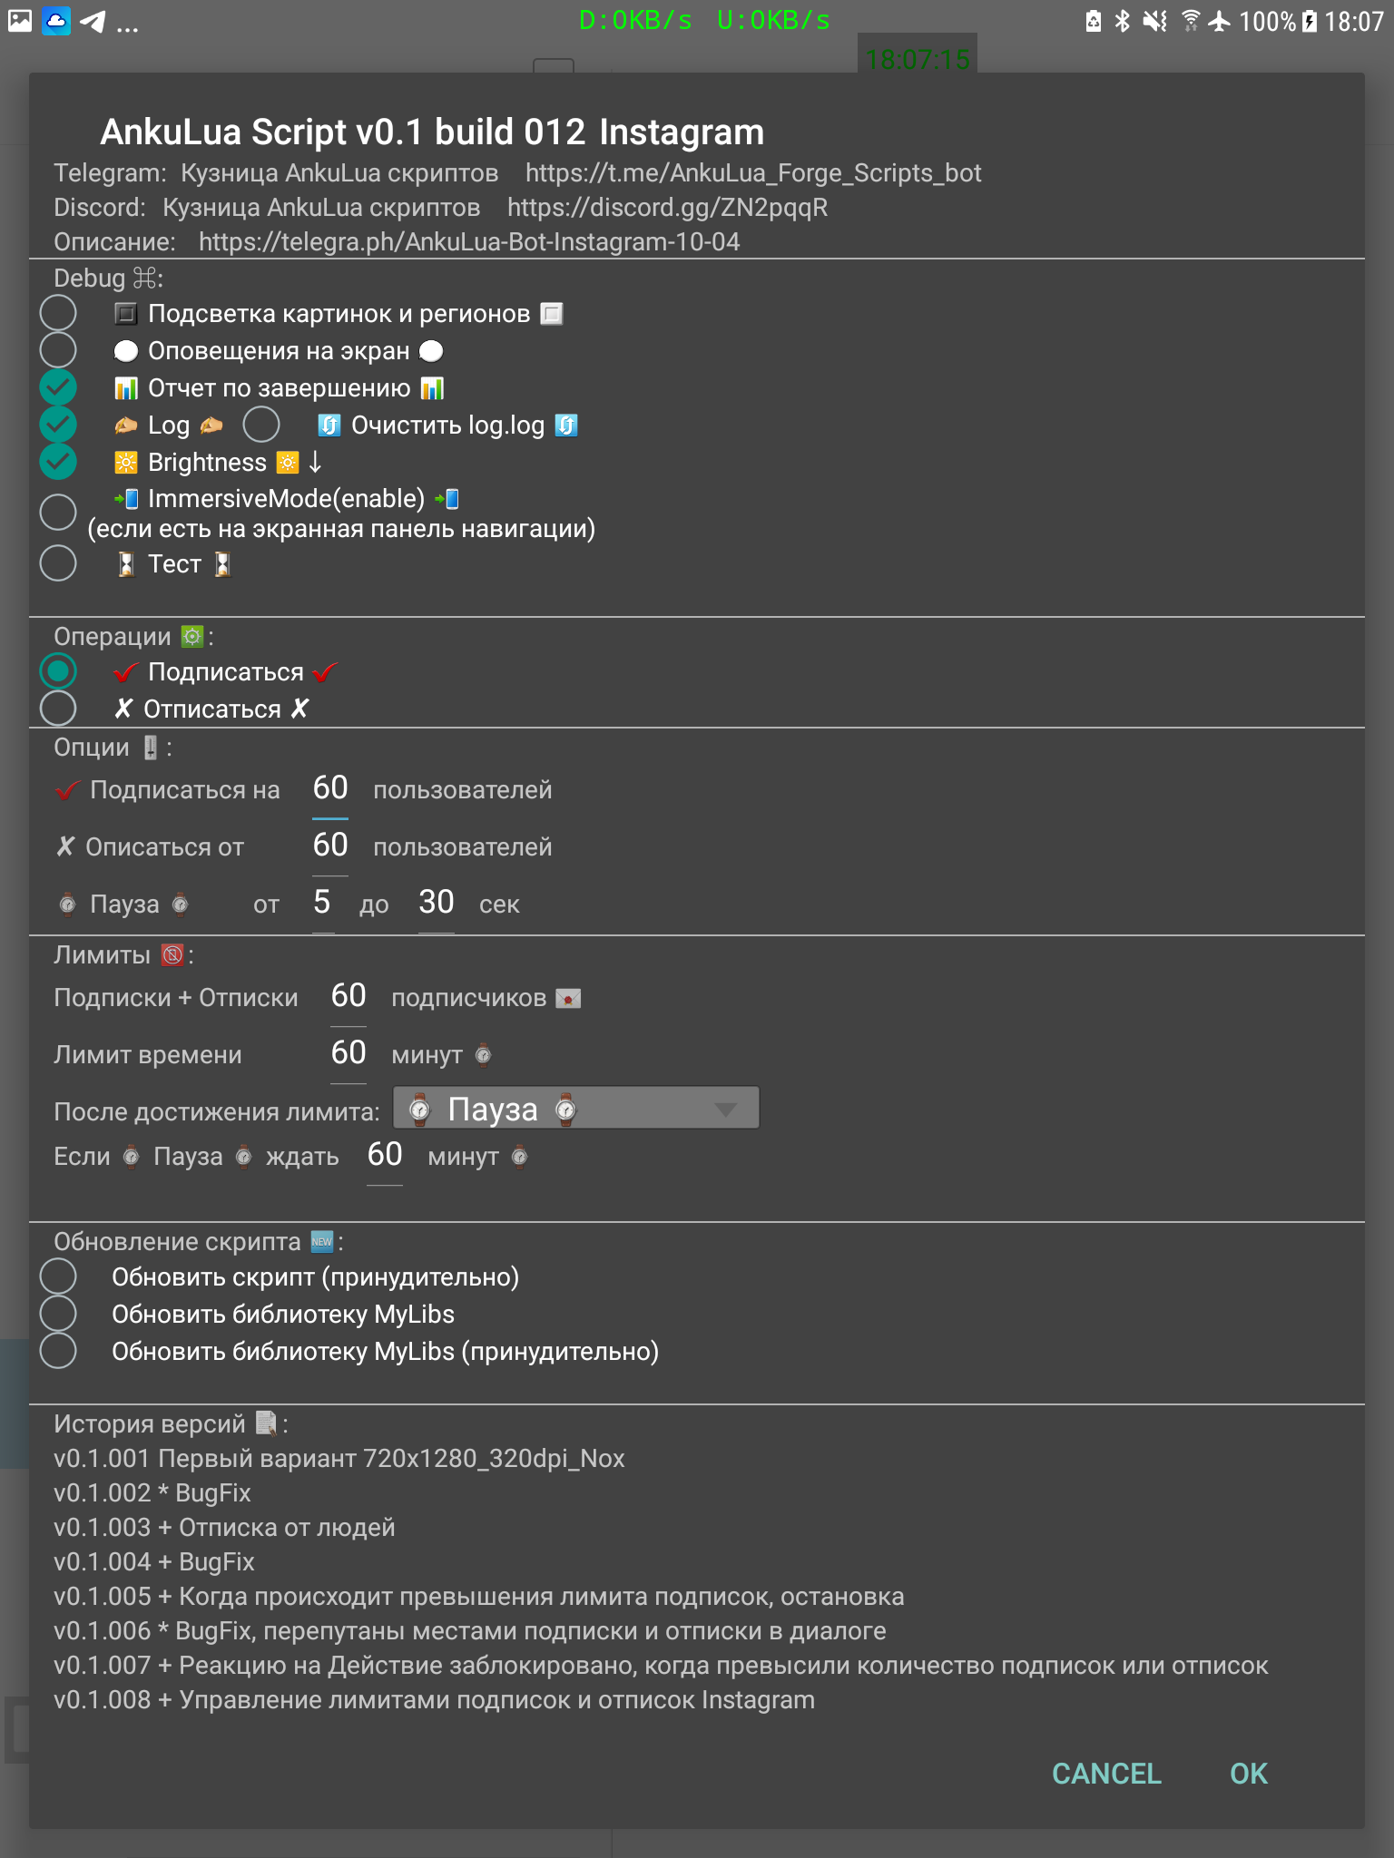Tap the Bluetooth icon in the status bar

1123,21
